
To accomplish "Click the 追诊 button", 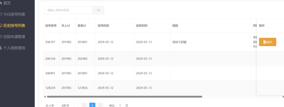I will 268,42.
